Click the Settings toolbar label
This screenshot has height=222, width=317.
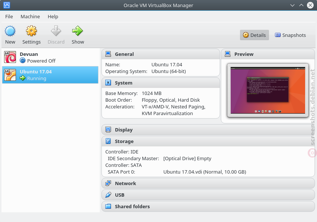click(x=32, y=42)
